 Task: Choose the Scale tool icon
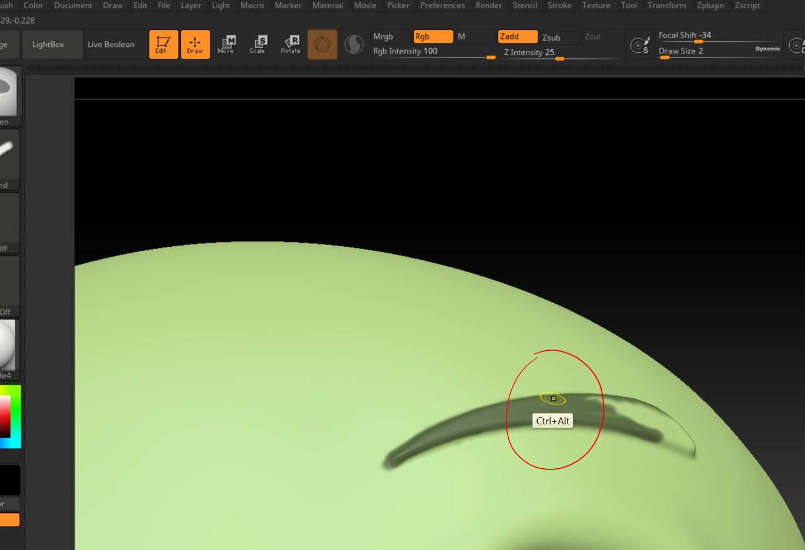[x=258, y=45]
